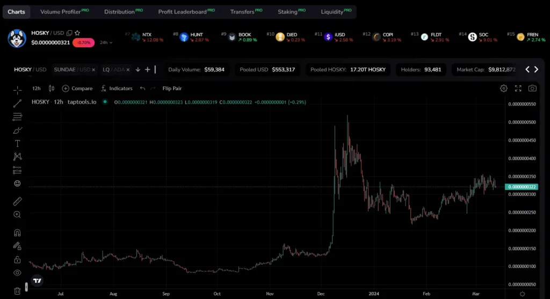
Task: Select the SUNDAE / USD pair tab
Action: pyautogui.click(x=71, y=69)
